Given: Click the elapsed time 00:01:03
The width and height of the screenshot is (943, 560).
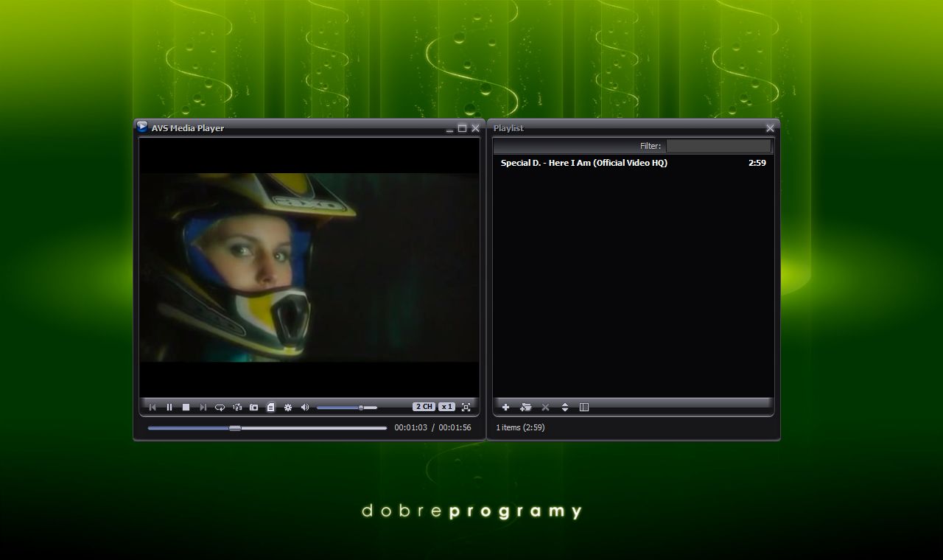Looking at the screenshot, I should pyautogui.click(x=410, y=427).
